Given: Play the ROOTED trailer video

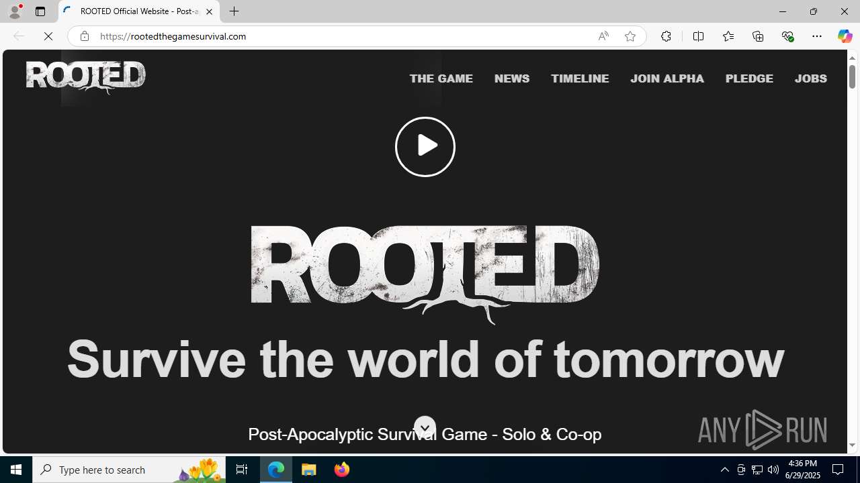Looking at the screenshot, I should [425, 146].
